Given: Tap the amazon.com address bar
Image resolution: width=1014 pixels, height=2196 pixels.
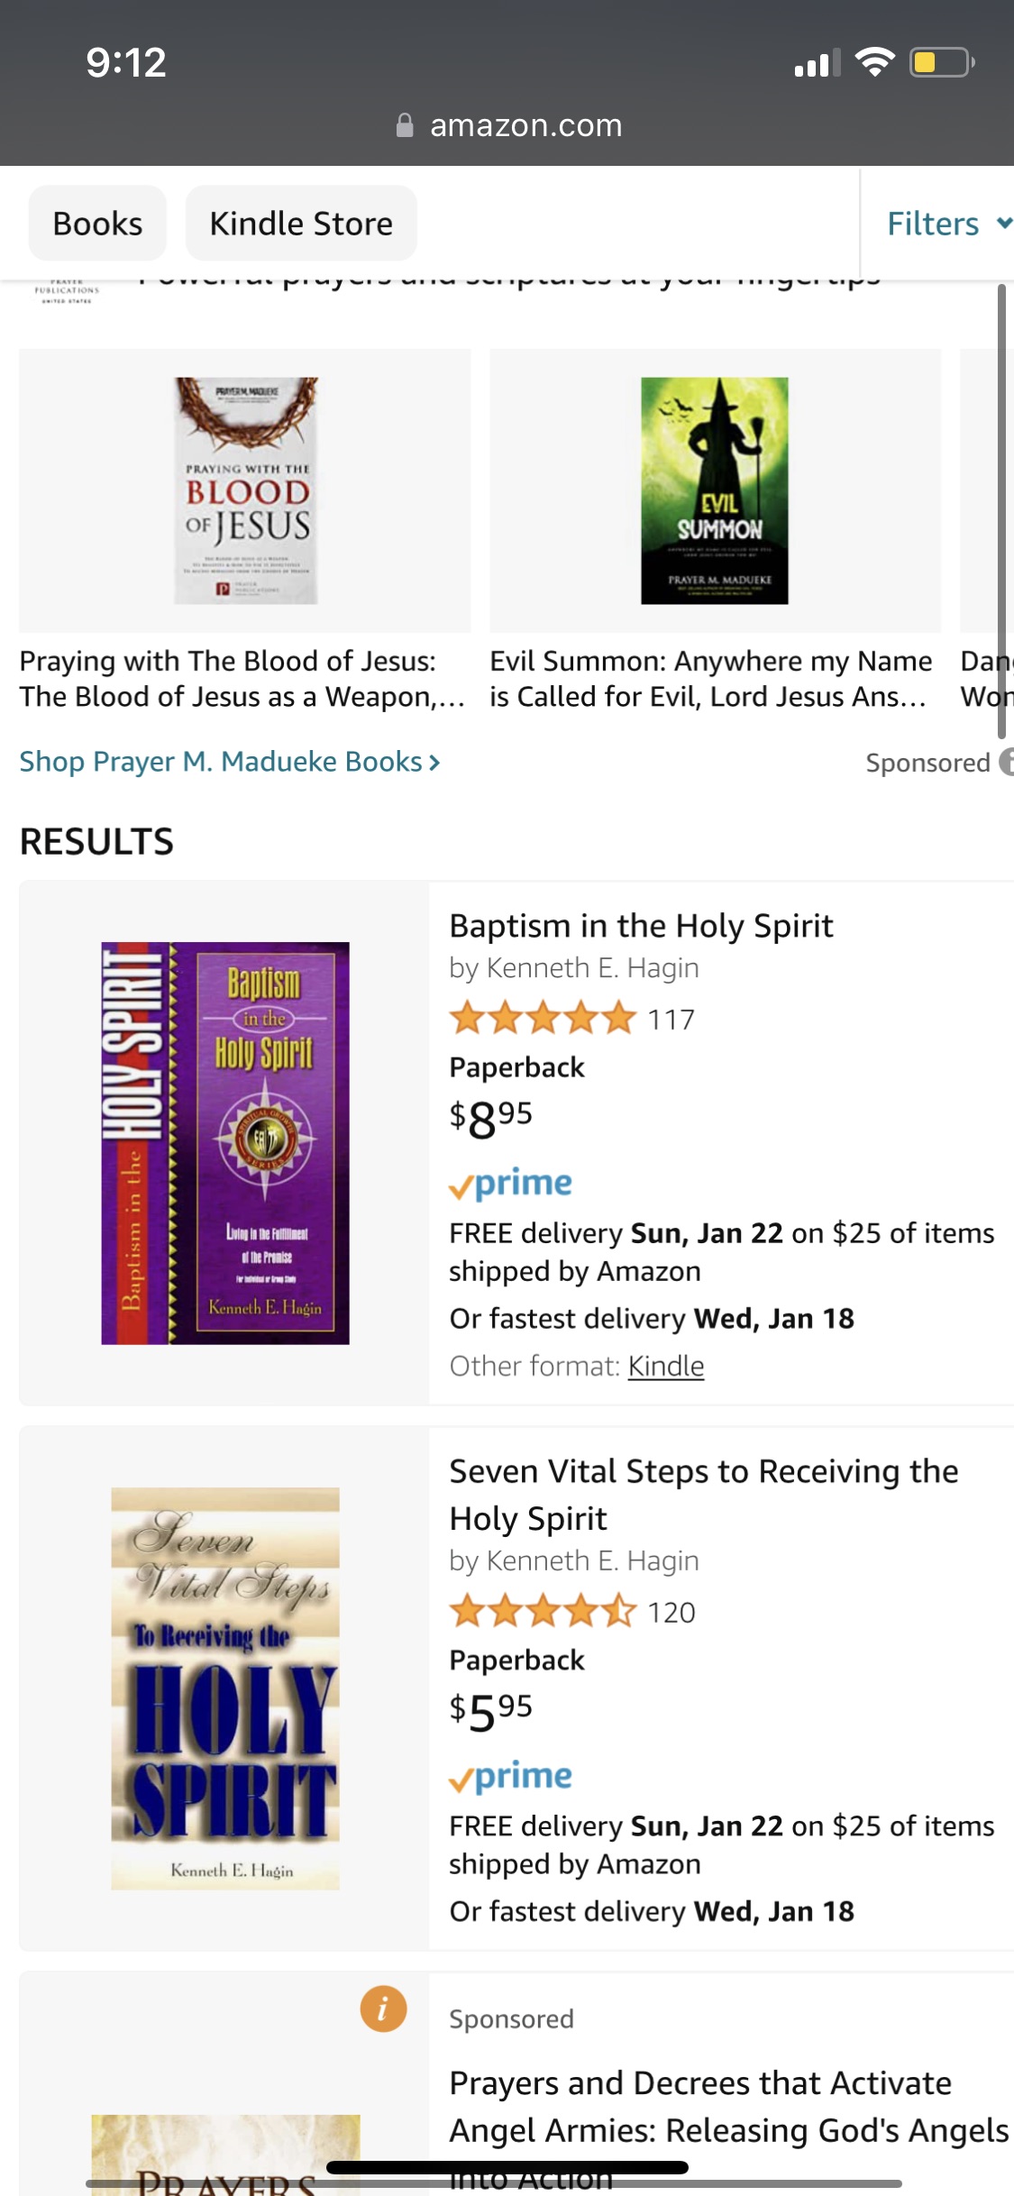Looking at the screenshot, I should click(525, 125).
